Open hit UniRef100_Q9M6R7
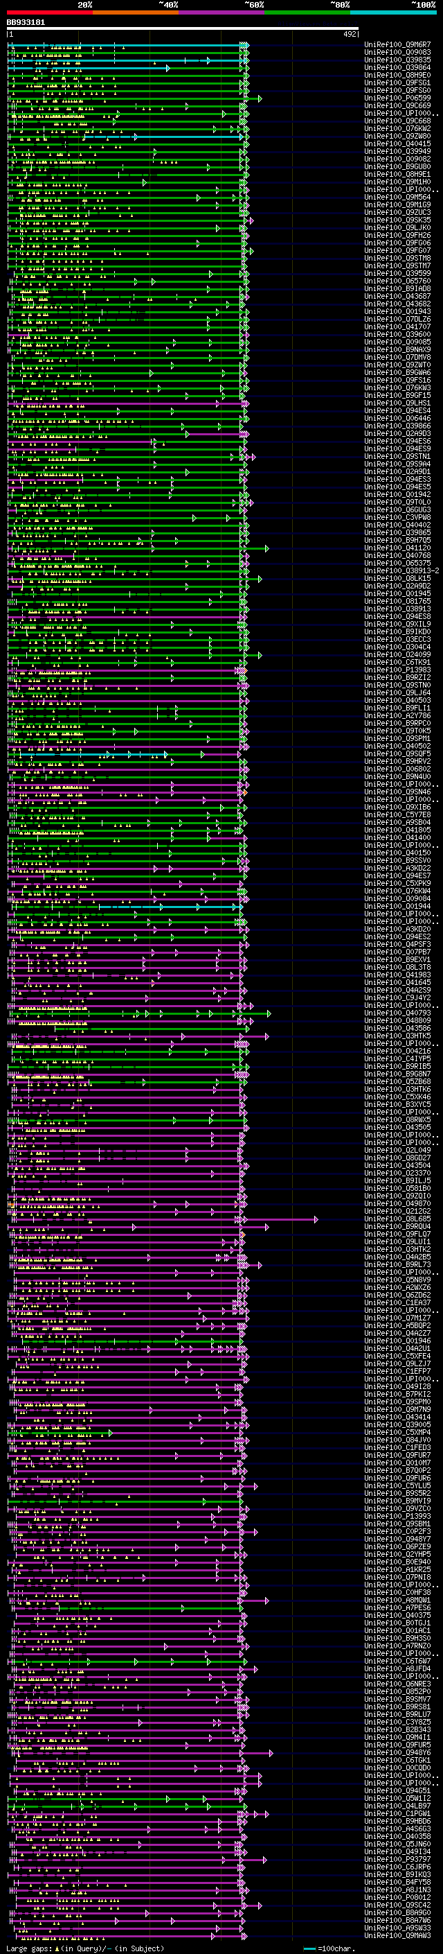Screen dimensions: 443x1954 pyautogui.click(x=397, y=45)
